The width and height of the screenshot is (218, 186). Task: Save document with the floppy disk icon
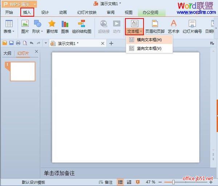click(11, 43)
